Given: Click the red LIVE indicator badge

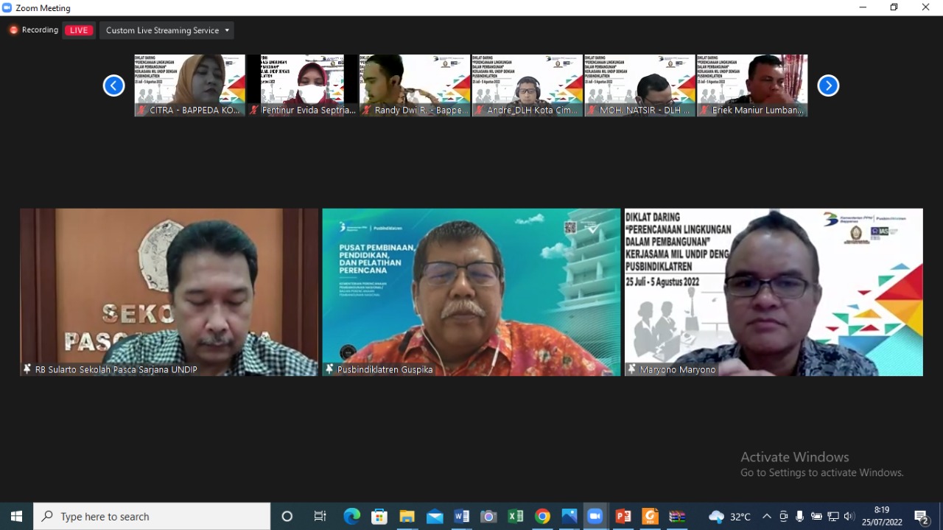Looking at the screenshot, I should click(79, 30).
